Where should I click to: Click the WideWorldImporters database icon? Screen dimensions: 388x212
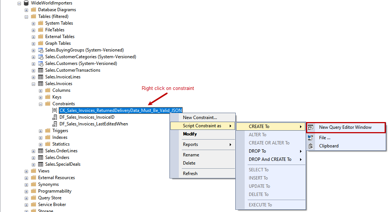(26, 3)
